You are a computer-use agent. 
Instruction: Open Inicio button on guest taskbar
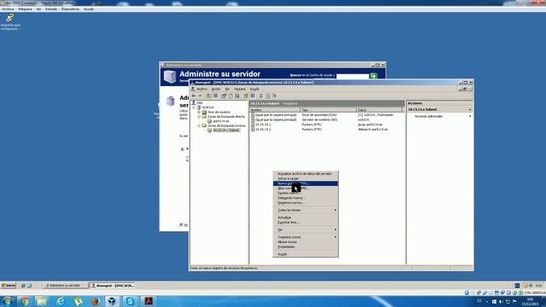click(x=9, y=286)
